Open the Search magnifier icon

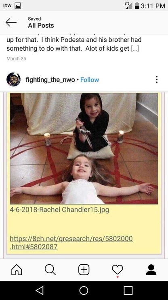50,270
